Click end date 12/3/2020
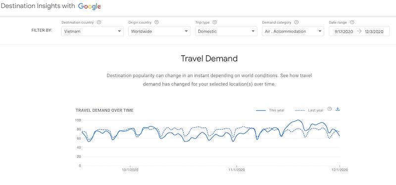Viewport: 396px width, 185px height. point(374,32)
